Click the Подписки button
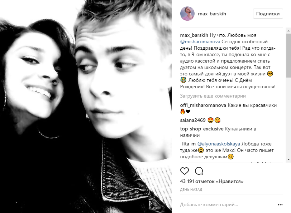291x213 pixels. click(268, 14)
